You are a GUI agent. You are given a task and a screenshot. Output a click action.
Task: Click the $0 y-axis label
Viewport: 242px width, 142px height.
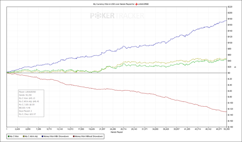coord(229,73)
